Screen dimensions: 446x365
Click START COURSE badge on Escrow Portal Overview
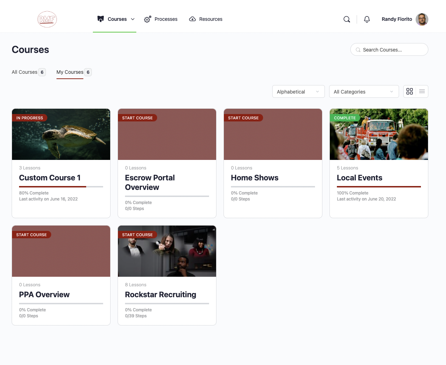(137, 118)
